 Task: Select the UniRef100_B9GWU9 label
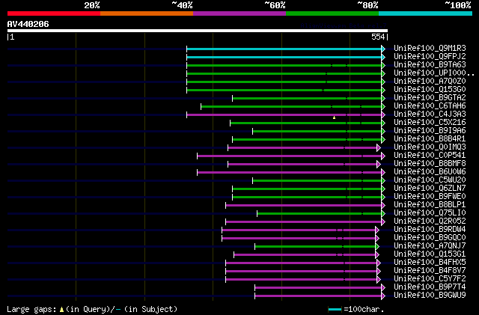point(430,296)
